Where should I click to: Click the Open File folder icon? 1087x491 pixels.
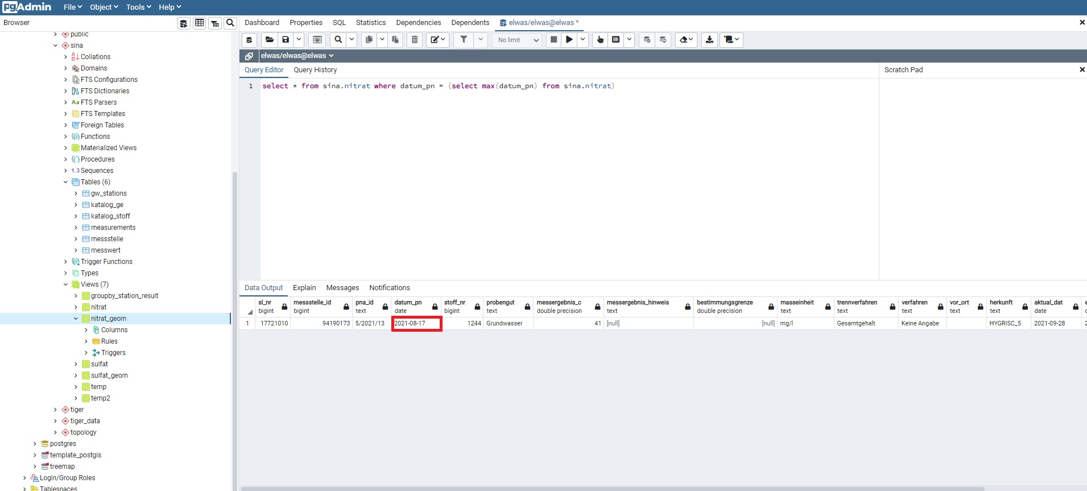tap(270, 40)
